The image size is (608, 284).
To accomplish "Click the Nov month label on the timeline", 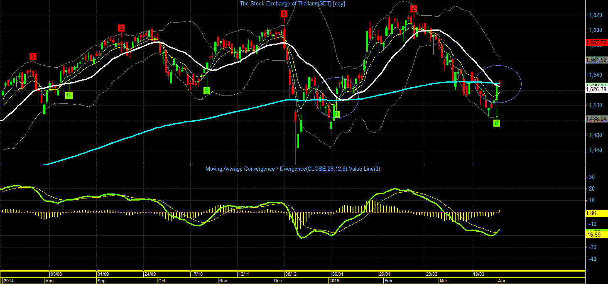I will (223, 281).
